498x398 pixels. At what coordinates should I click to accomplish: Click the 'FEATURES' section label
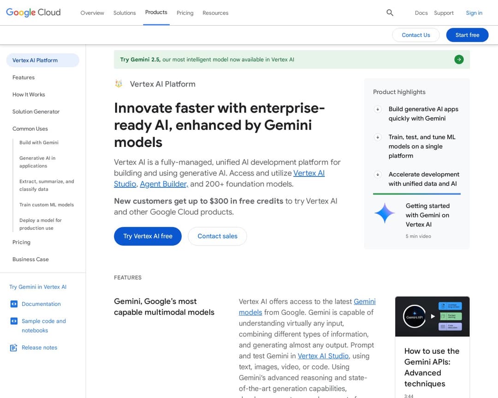tap(128, 278)
